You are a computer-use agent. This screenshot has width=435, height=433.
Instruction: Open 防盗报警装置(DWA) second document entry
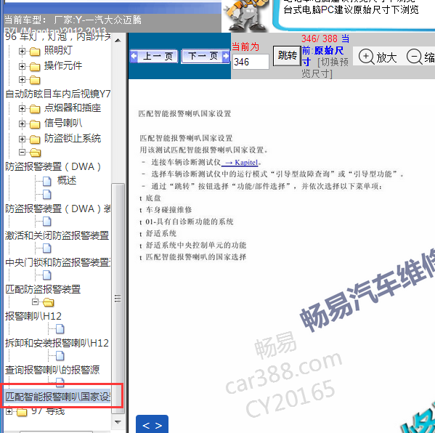click(x=57, y=209)
